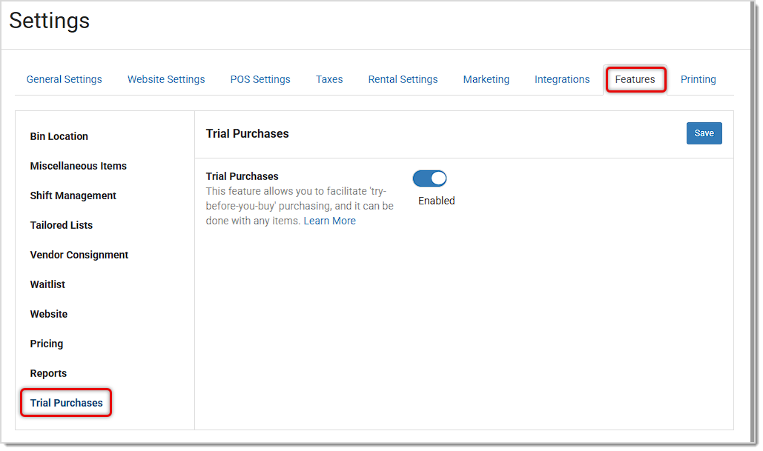Go to the Printing tab
The height and width of the screenshot is (451, 763).
[x=698, y=79]
